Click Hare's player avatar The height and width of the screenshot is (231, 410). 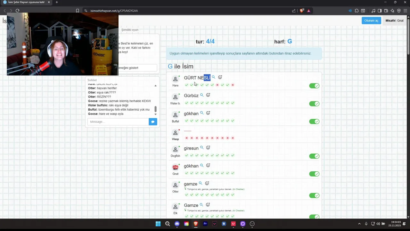click(175, 79)
